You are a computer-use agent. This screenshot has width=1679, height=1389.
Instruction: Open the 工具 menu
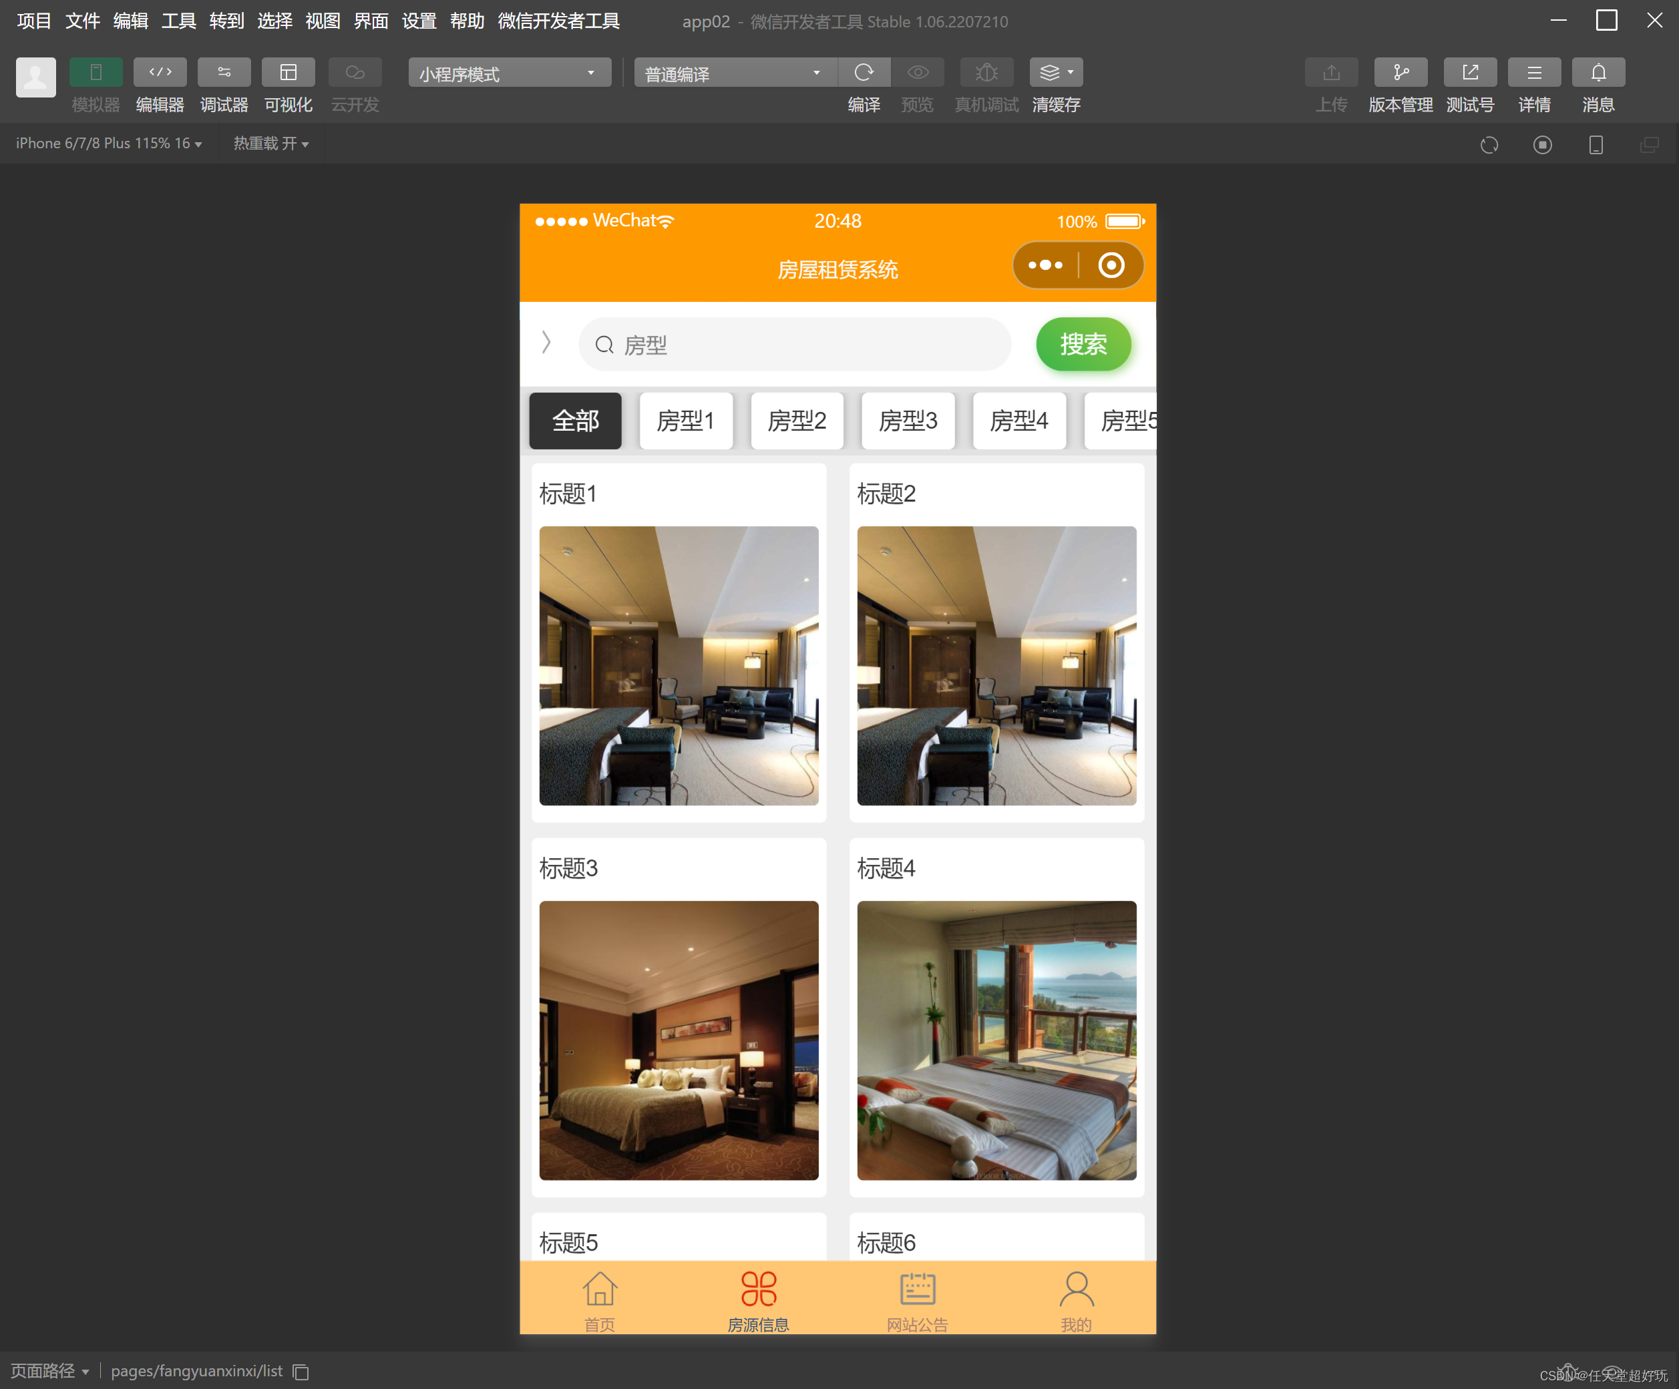pos(178,21)
